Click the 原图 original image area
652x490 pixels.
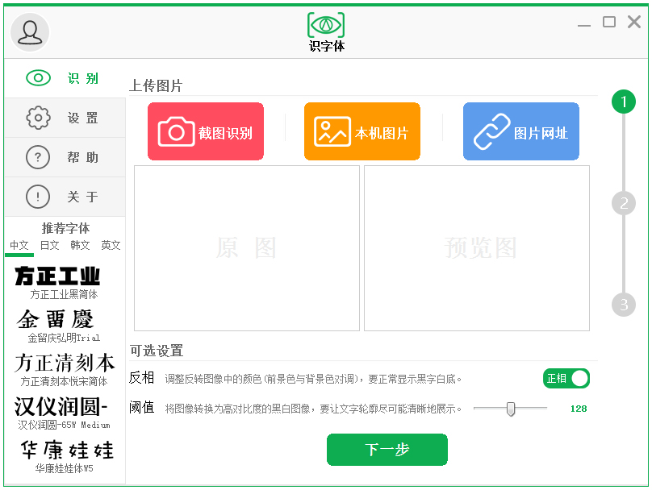[x=246, y=247]
